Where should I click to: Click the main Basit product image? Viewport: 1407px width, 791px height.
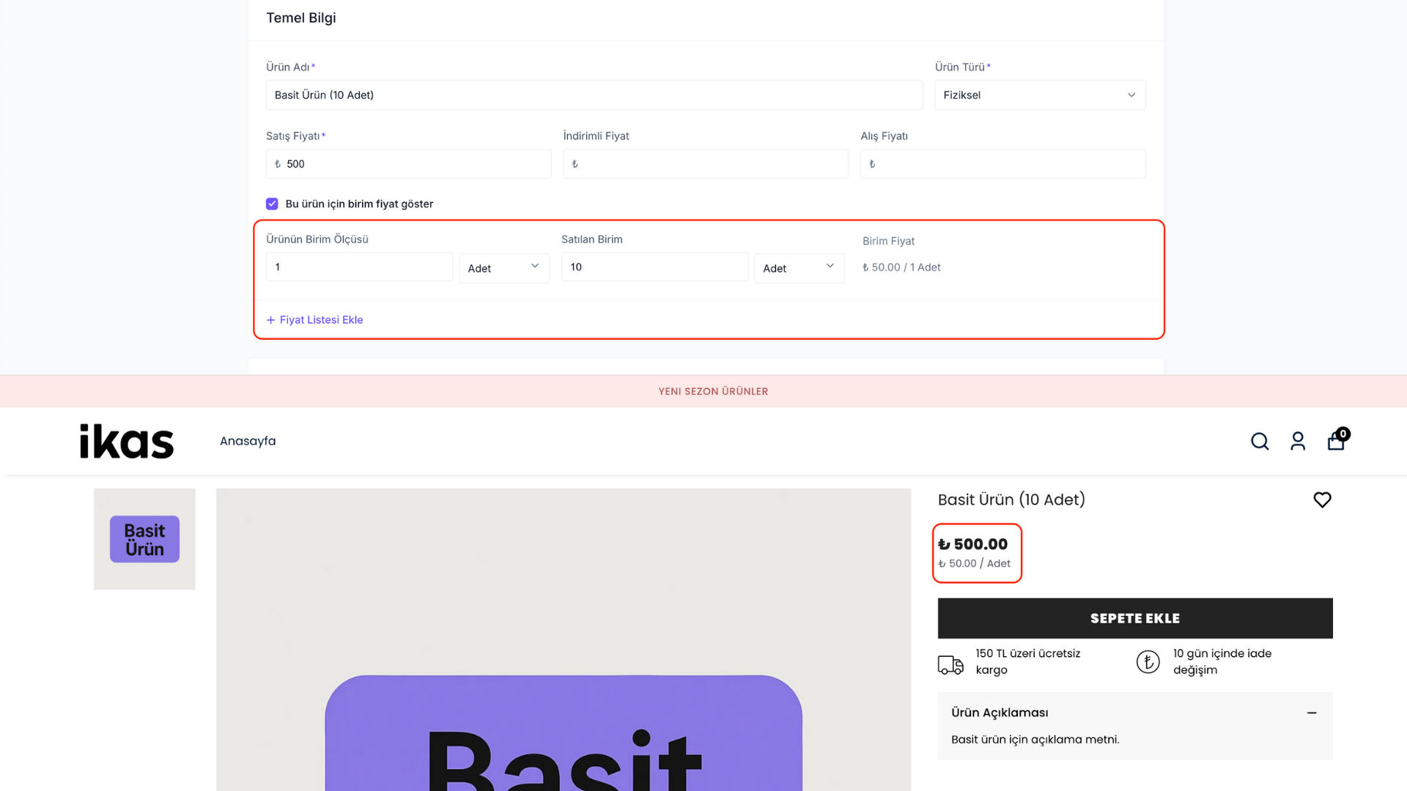564,639
